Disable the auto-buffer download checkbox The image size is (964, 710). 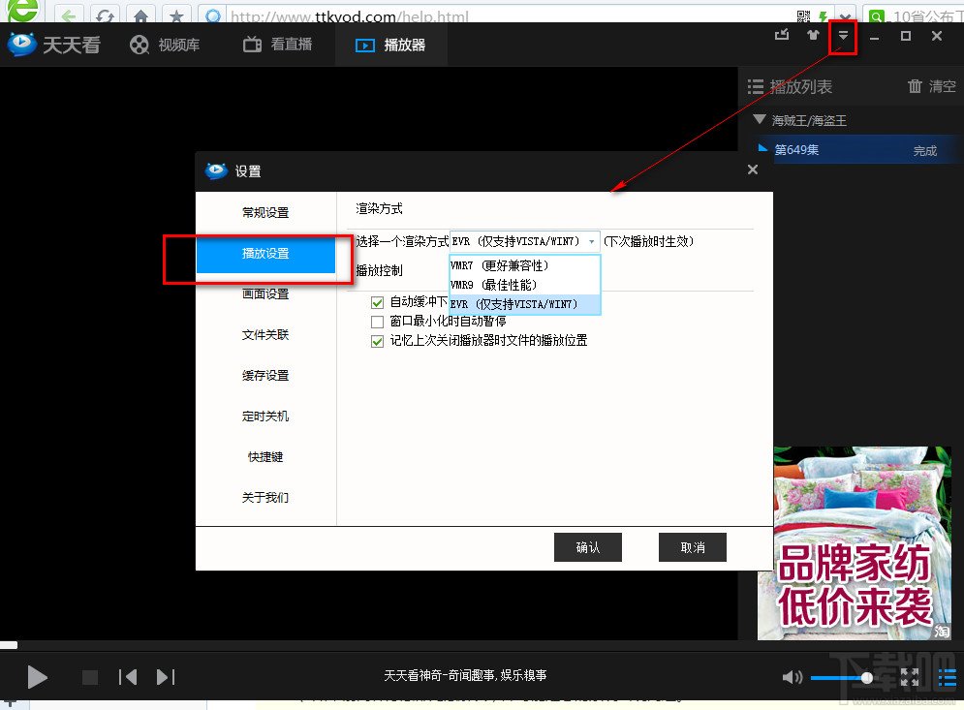point(377,302)
